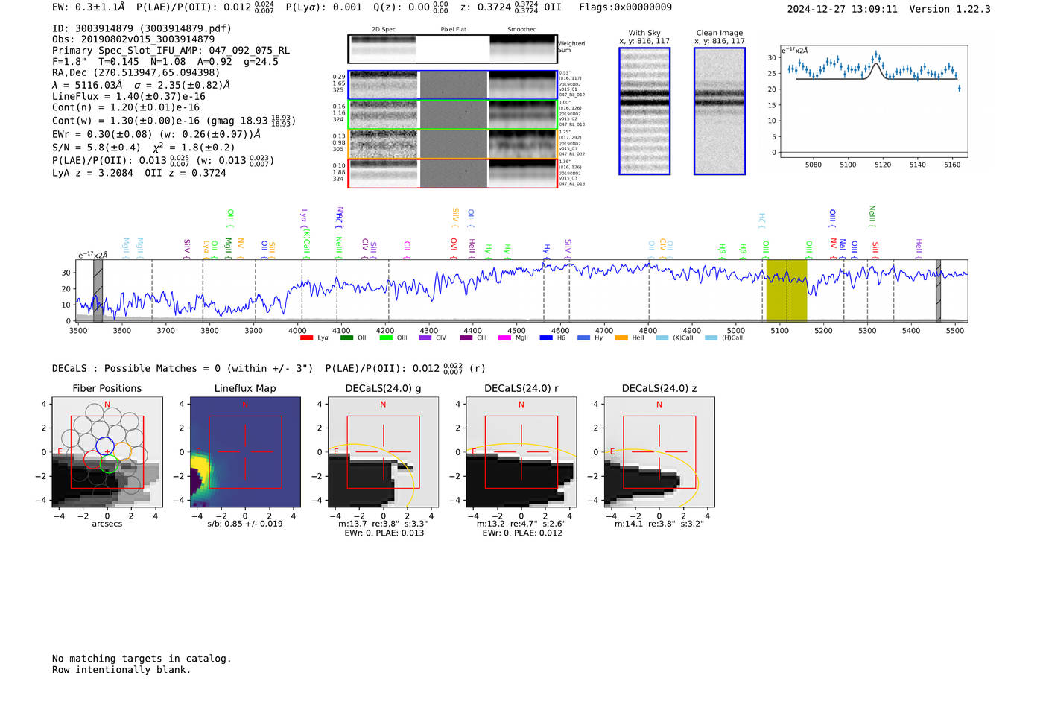This screenshot has width=1043, height=710.
Task: Select the RA,Dec coordinates text
Action: click(x=136, y=73)
